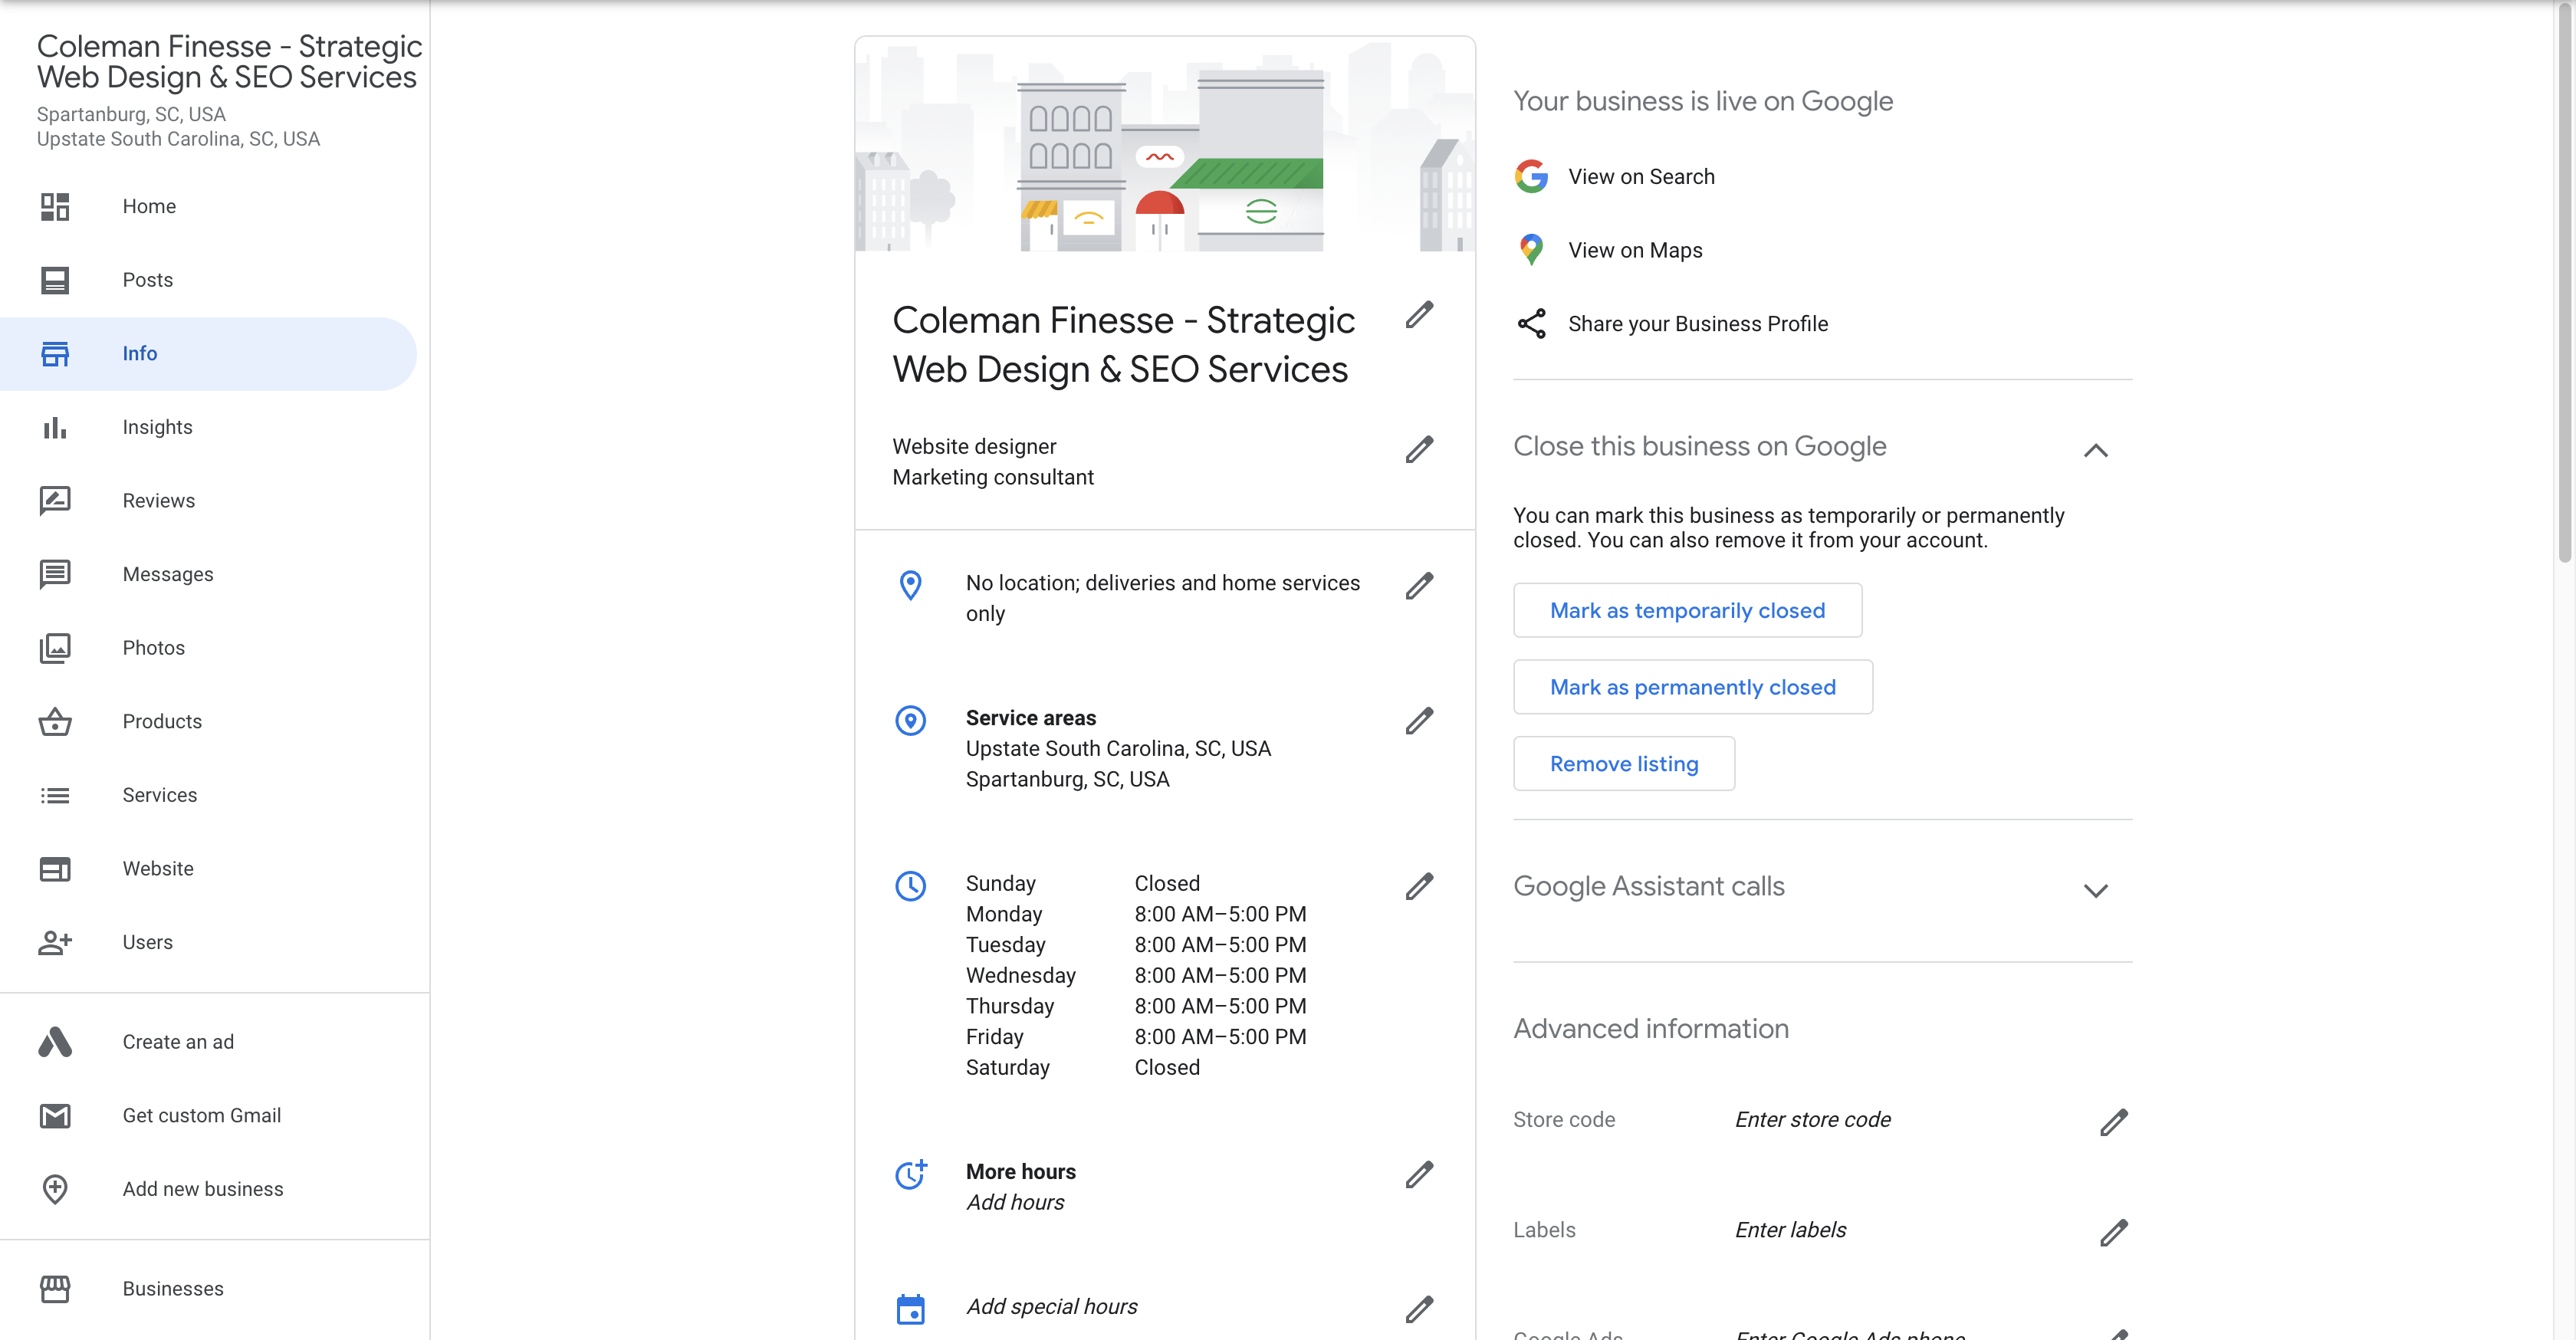Click the Google logo beside View on Search

pyautogui.click(x=1531, y=177)
